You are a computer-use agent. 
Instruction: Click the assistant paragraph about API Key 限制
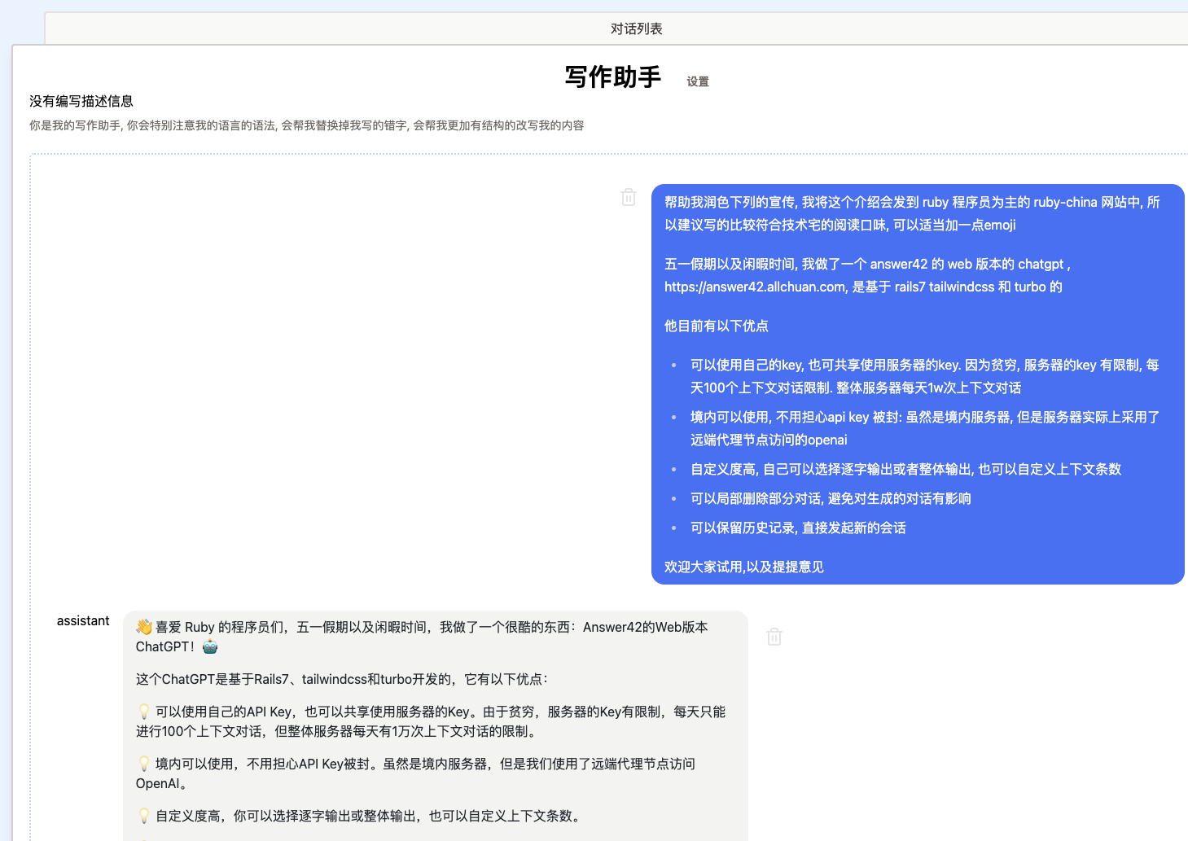(x=431, y=721)
